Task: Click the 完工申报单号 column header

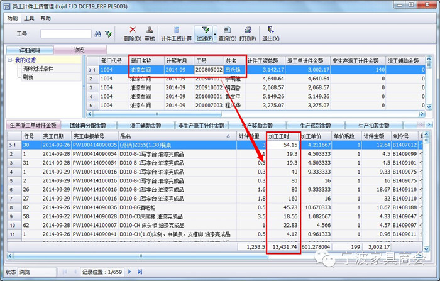Action: [x=94, y=136]
